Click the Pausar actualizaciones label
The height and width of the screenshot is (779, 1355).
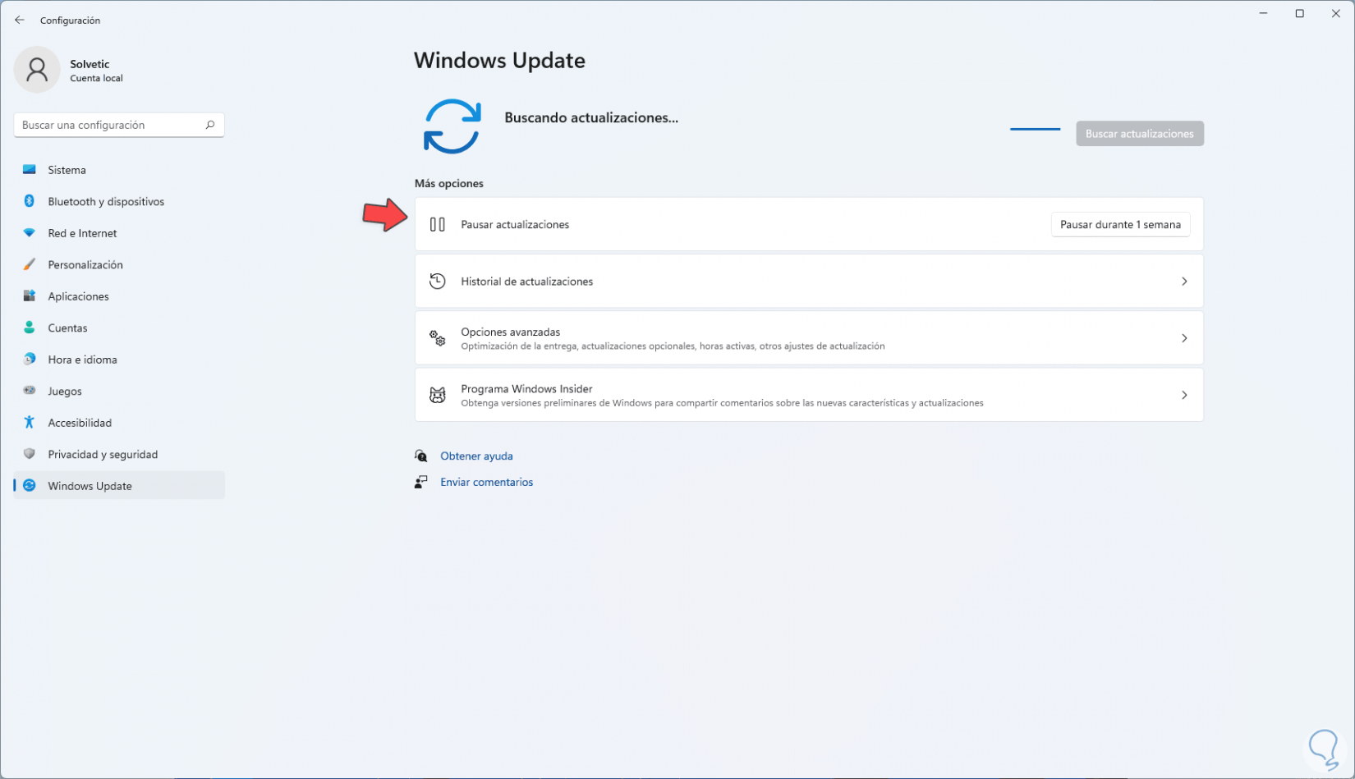(515, 224)
